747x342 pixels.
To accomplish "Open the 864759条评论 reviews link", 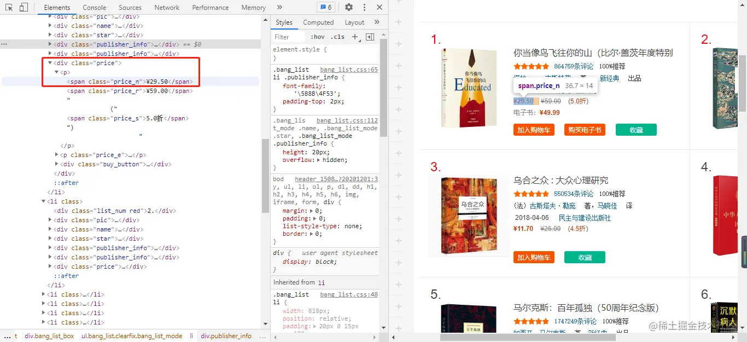I will [573, 66].
